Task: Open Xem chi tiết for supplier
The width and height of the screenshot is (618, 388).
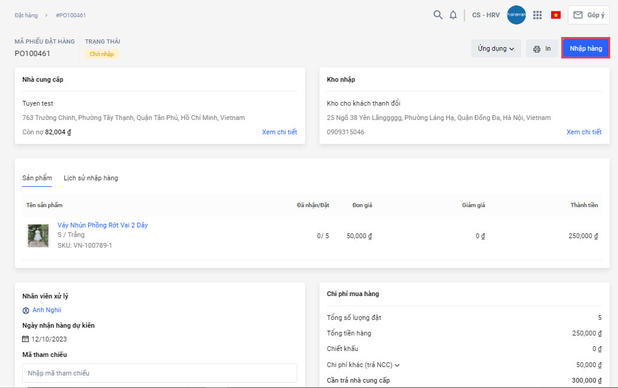Action: pyautogui.click(x=279, y=132)
